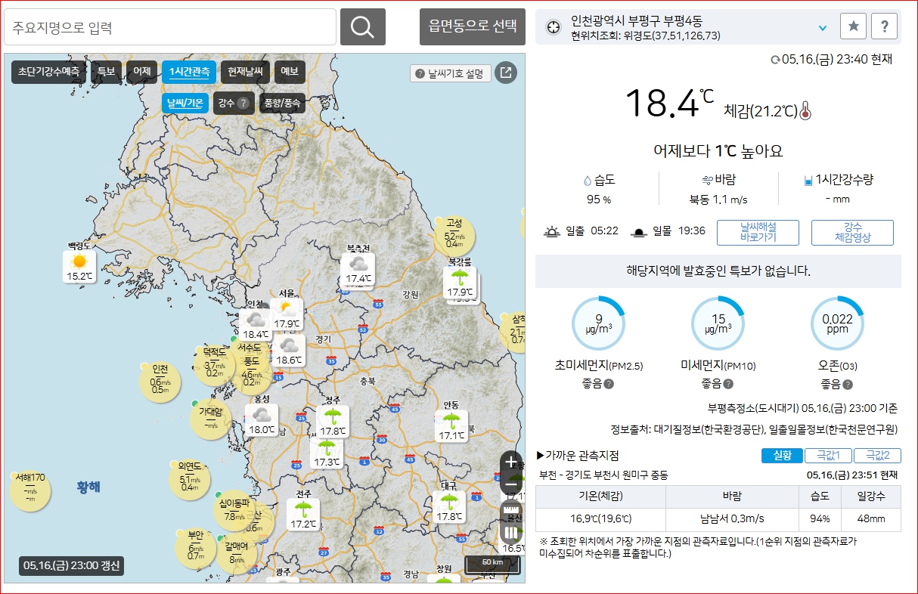Click the 북춘천 cloudy 17.4℃ marker
918x594 pixels.
358,270
